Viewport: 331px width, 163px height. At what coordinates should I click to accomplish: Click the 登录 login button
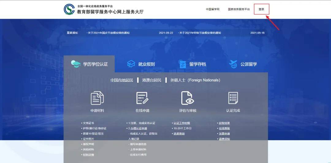coord(261,9)
